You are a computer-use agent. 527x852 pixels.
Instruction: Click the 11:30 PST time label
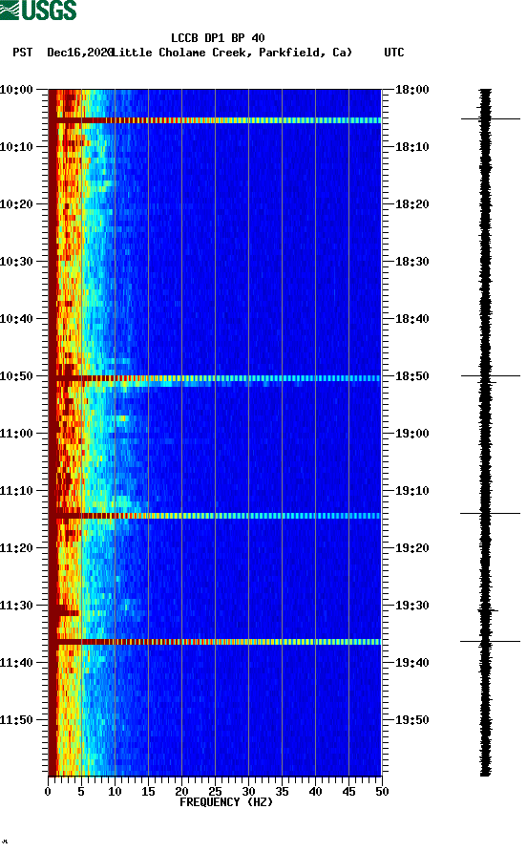[16, 606]
